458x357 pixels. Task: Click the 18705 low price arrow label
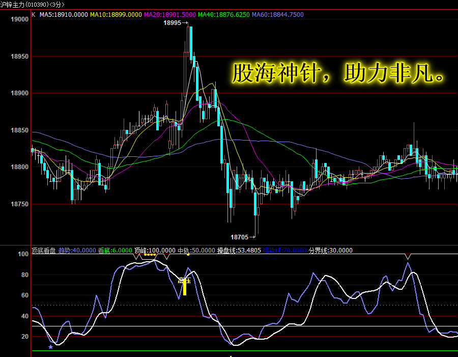[x=243, y=237]
